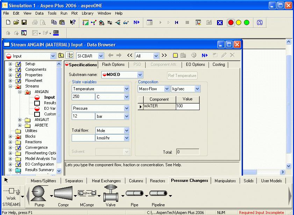Screen dimensions: 294x215
Task: Click the previous form (<<) button
Action: 130,55
